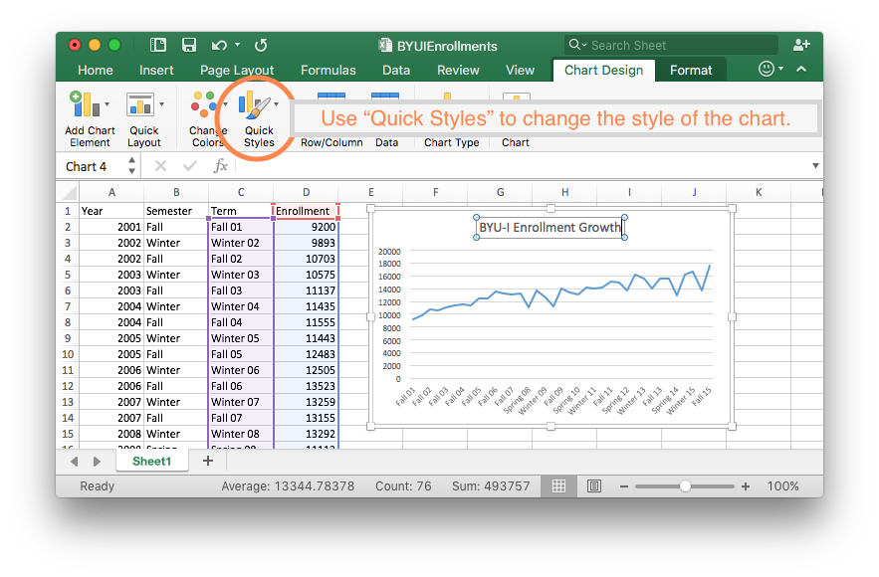Open the Page Layout tab
This screenshot has height=577, width=879.
(237, 70)
